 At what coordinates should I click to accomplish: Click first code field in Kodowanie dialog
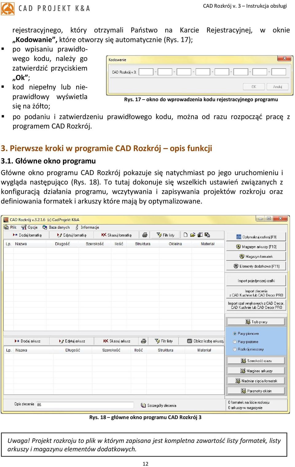pos(146,72)
